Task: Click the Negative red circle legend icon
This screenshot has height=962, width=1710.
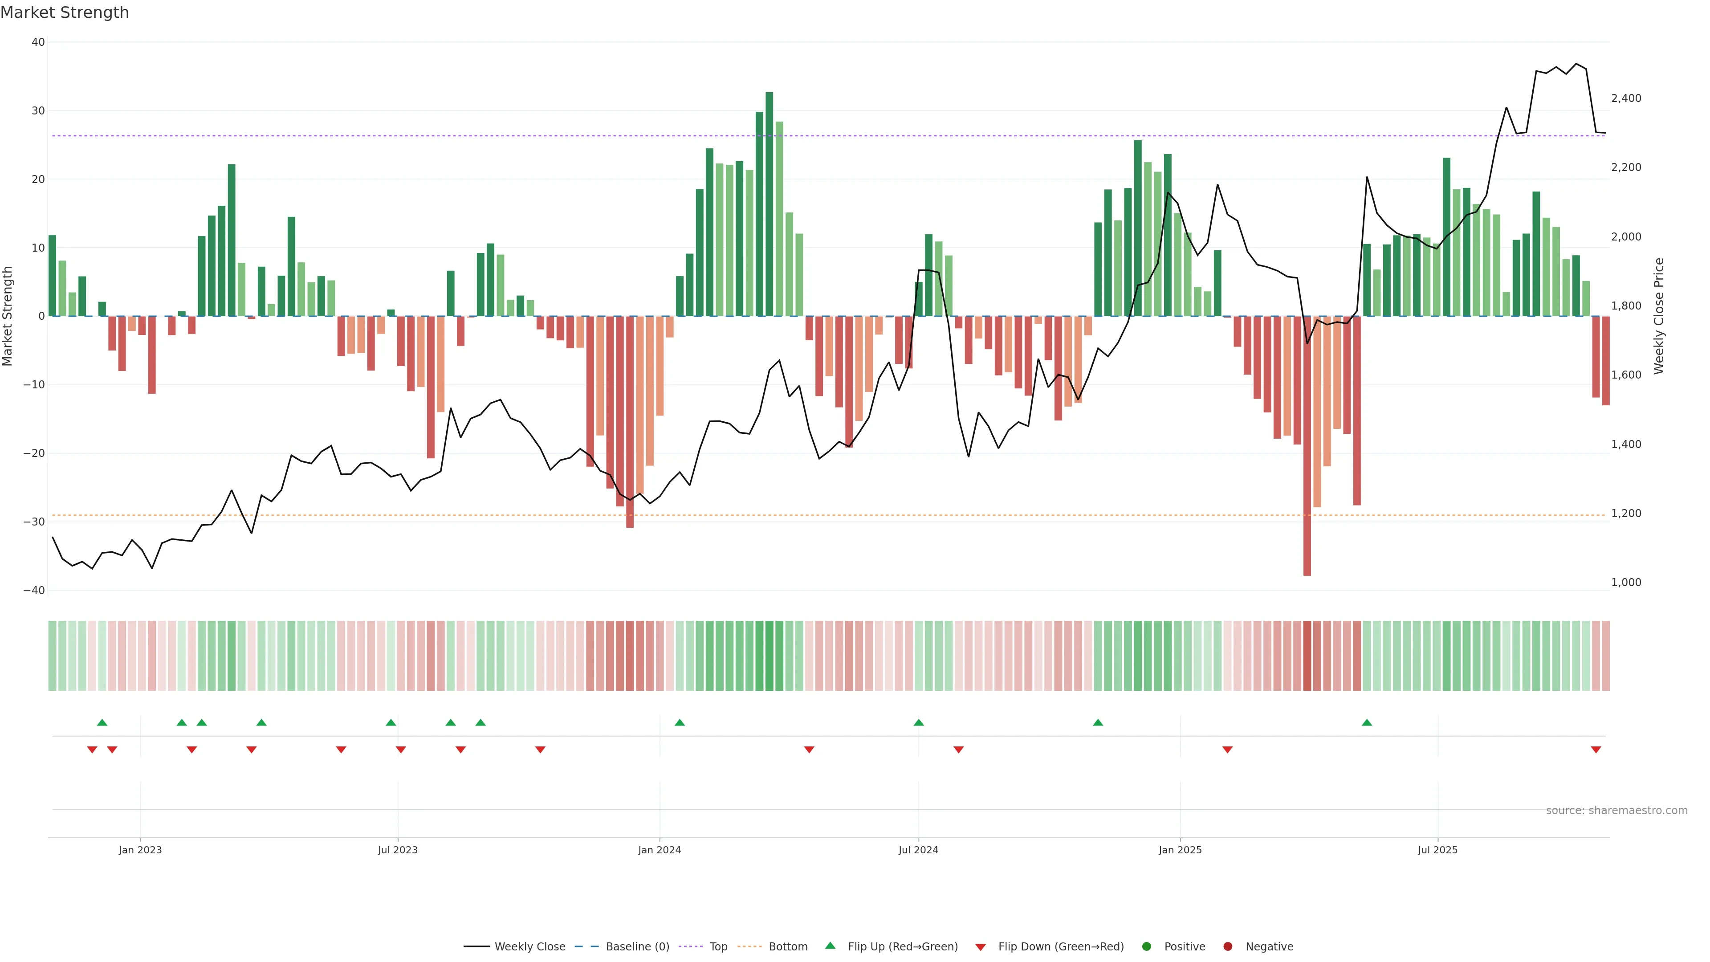Action: tap(1227, 946)
